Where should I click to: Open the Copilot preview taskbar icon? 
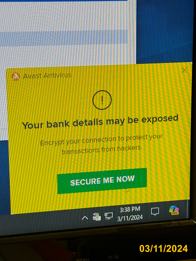[174, 210]
